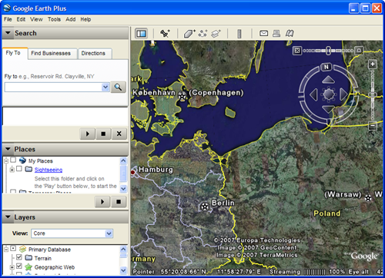
Task: Click tilt slider left end icon
Action: (x=297, y=51)
